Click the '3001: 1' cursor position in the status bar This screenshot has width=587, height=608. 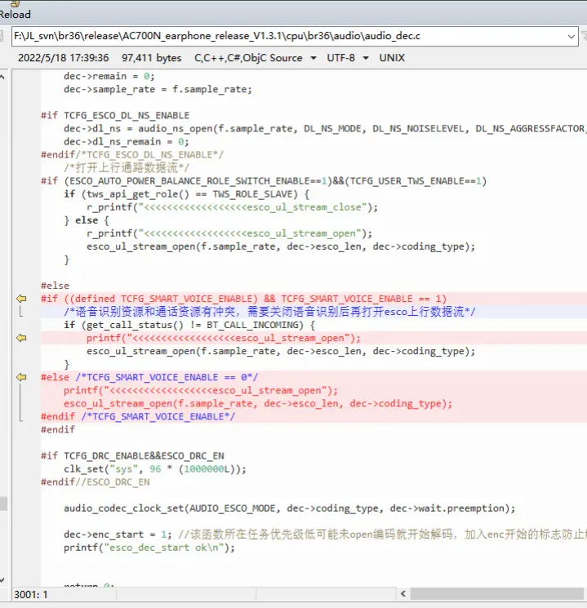[31, 594]
